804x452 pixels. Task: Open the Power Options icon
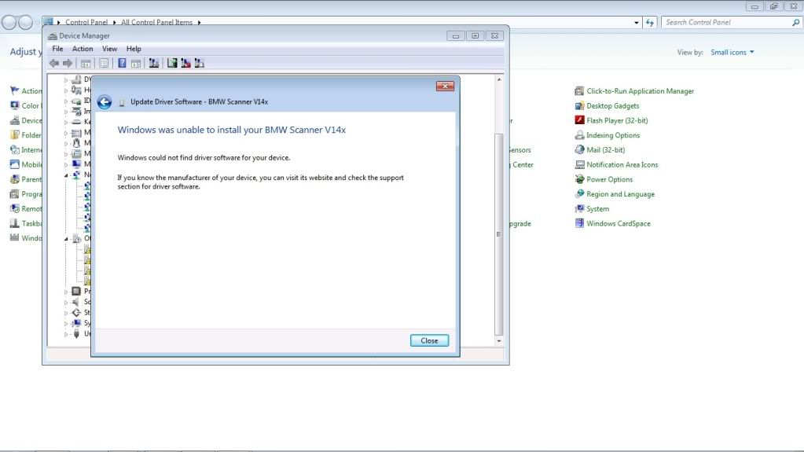pos(579,179)
